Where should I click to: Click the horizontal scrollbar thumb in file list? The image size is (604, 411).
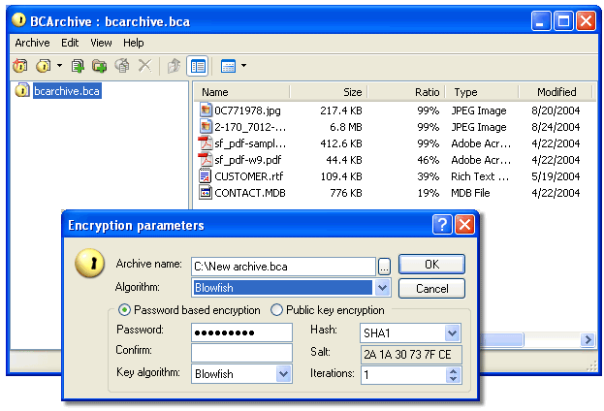[x=501, y=339]
